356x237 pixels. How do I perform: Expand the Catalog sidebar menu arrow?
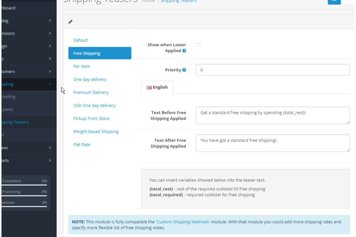click(x=50, y=21)
